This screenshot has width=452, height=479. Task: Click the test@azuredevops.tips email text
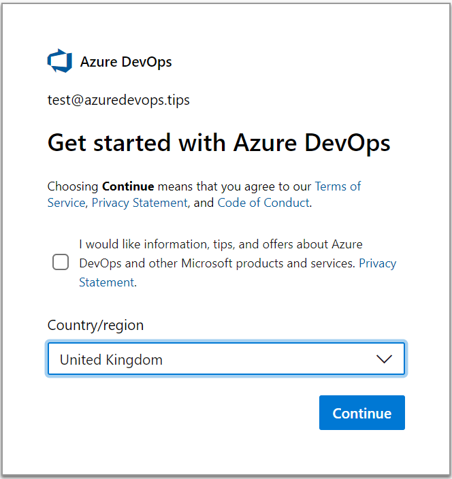coord(118,100)
